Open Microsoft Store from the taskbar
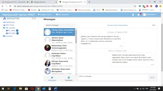The height and width of the screenshot is (91, 163). pos(26,89)
